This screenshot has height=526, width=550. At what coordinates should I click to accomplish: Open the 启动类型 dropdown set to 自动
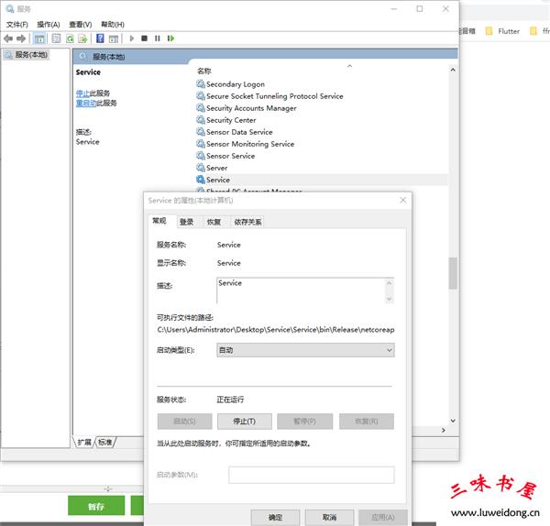pos(304,350)
